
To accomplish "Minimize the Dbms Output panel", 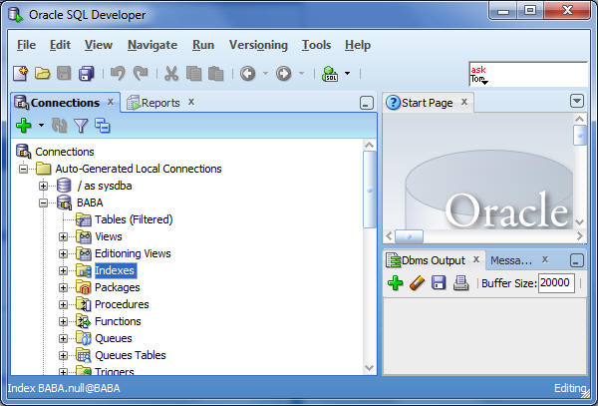I will coord(577,260).
